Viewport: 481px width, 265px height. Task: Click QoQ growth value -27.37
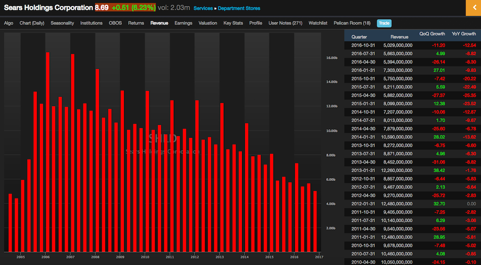[438, 95]
